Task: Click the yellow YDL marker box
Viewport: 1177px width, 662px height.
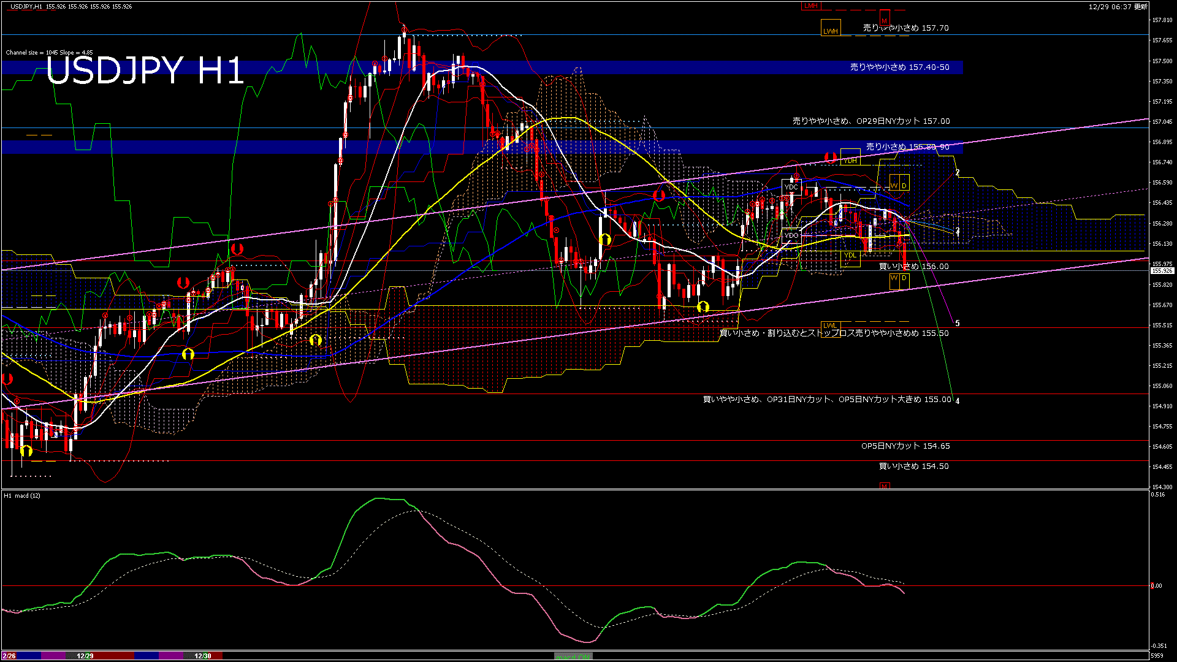Action: coord(850,256)
